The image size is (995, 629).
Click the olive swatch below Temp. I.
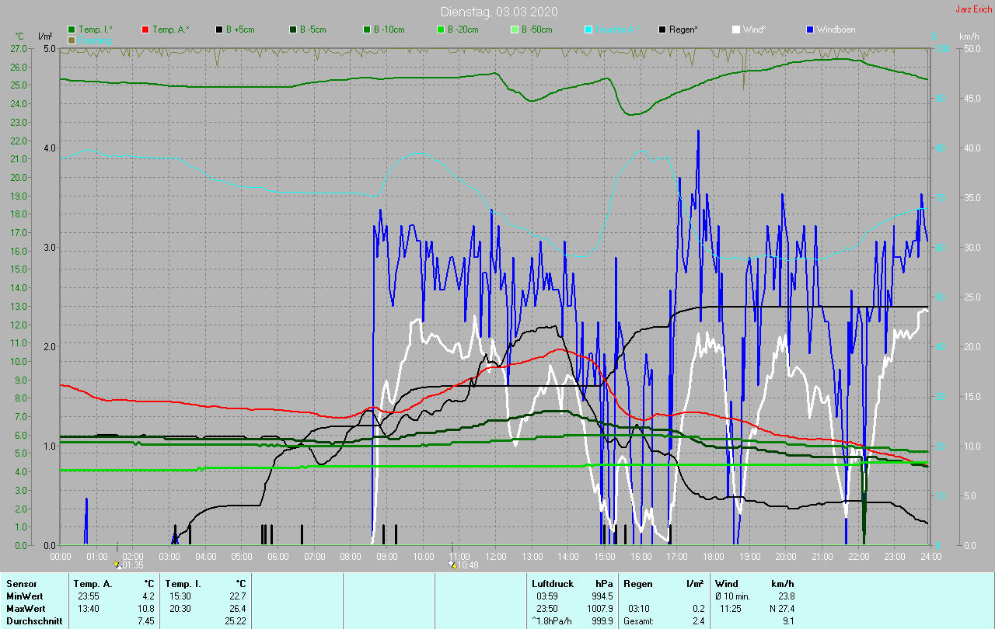point(72,40)
